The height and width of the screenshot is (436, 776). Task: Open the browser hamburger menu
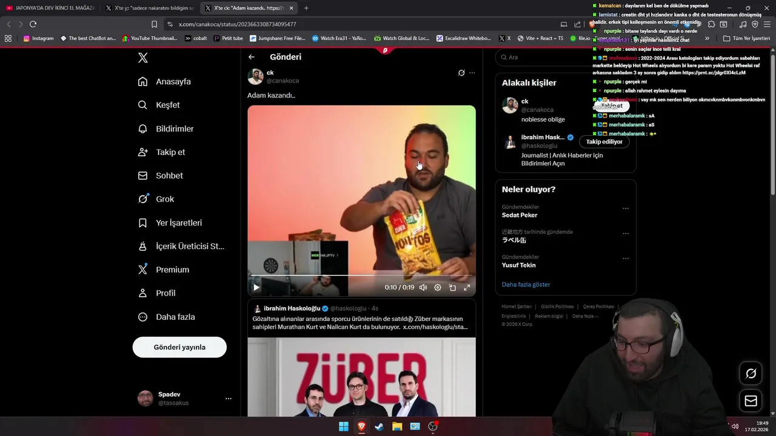click(x=768, y=24)
